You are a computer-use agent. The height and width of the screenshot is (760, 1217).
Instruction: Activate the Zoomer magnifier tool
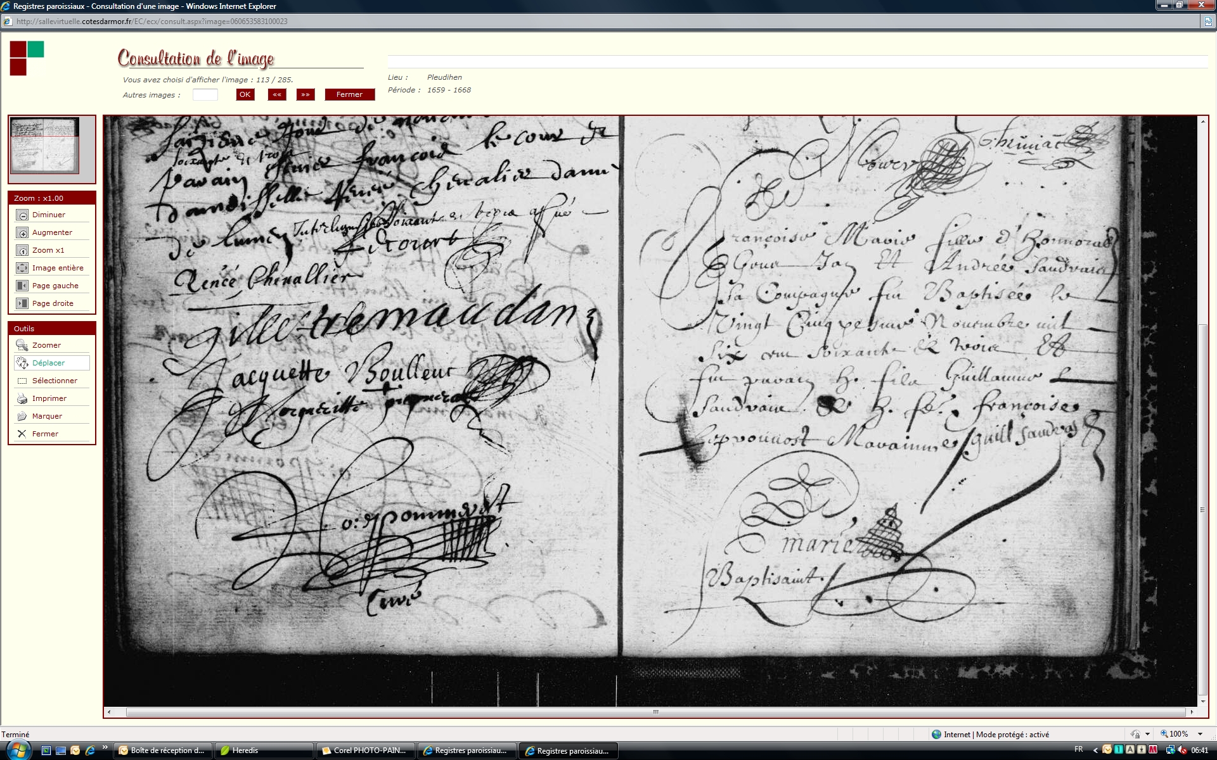22,345
